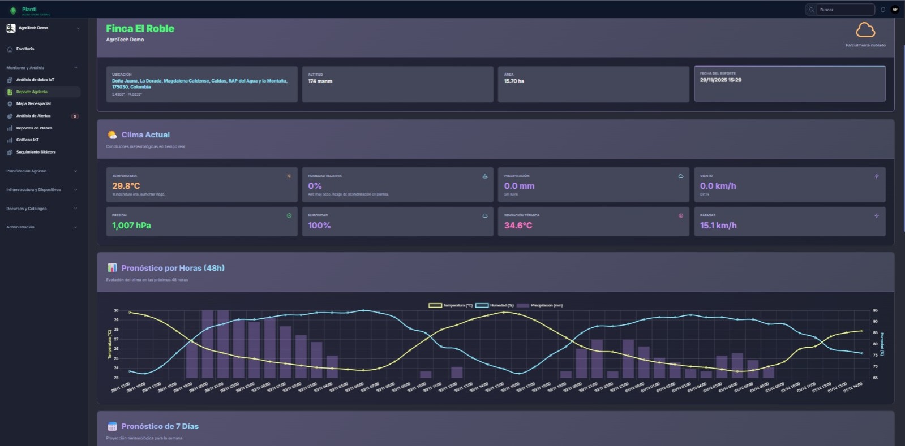
Task: Click the partly cloudy weather icon
Action: [865, 30]
